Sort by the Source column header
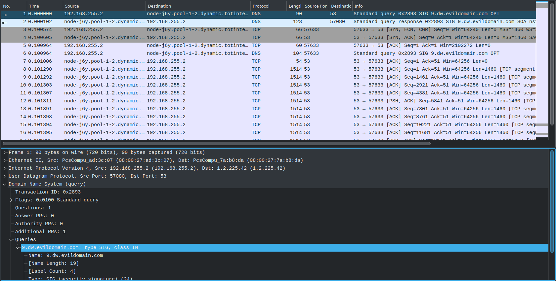This screenshot has height=281, width=556. (104, 6)
